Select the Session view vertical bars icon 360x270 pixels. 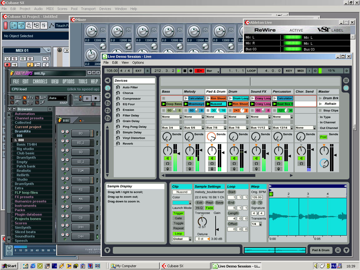click(346, 88)
